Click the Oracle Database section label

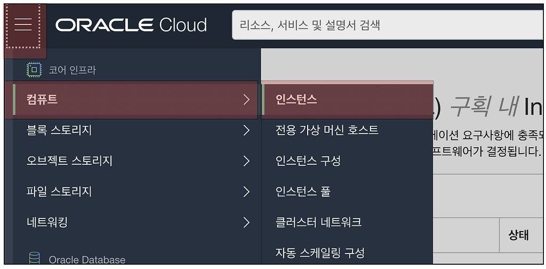87,259
